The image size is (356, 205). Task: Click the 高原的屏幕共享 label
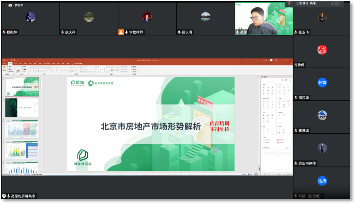[23, 196]
